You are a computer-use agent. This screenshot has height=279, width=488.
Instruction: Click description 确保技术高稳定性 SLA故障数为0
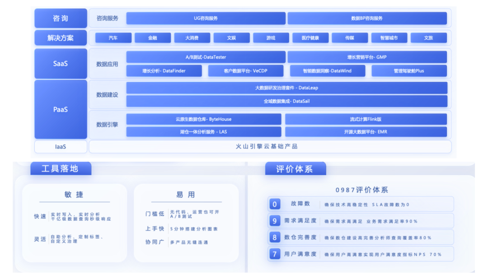[367, 205]
